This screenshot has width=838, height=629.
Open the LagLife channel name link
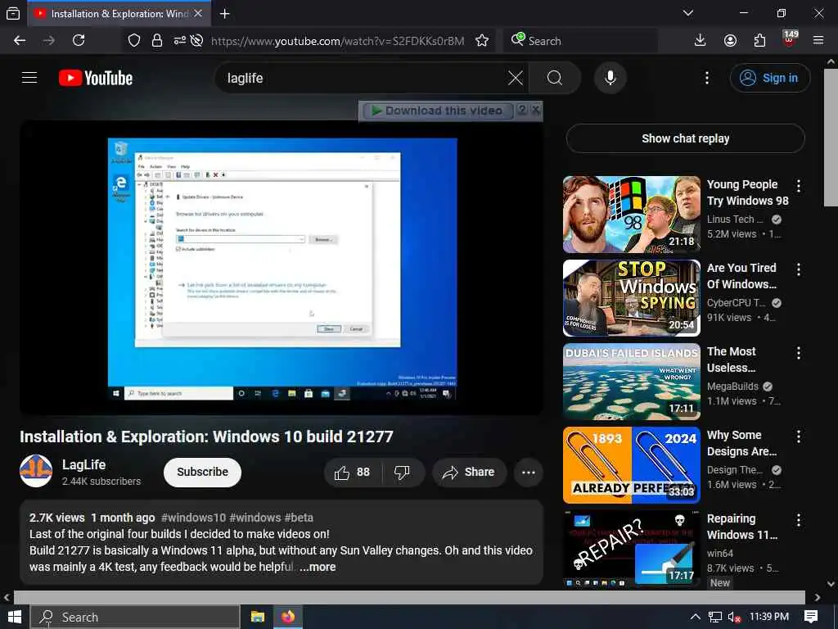tap(84, 464)
